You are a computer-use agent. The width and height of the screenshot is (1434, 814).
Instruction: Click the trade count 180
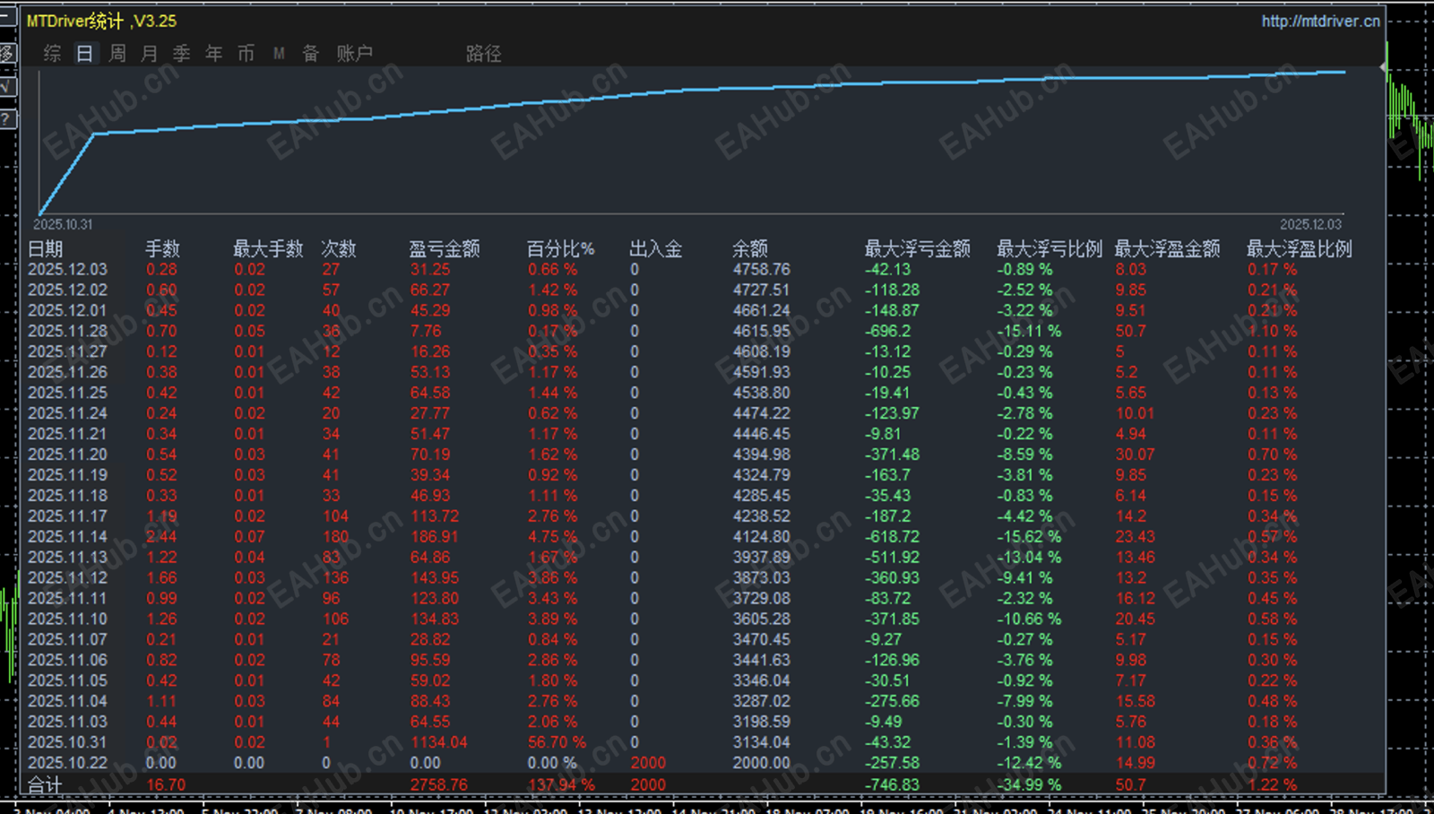click(336, 536)
